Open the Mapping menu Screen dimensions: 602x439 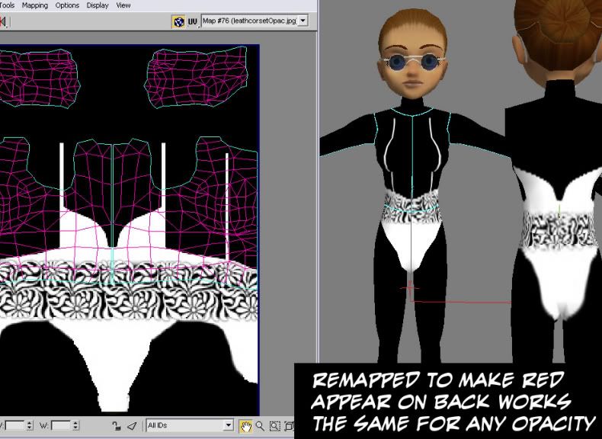pyautogui.click(x=35, y=5)
